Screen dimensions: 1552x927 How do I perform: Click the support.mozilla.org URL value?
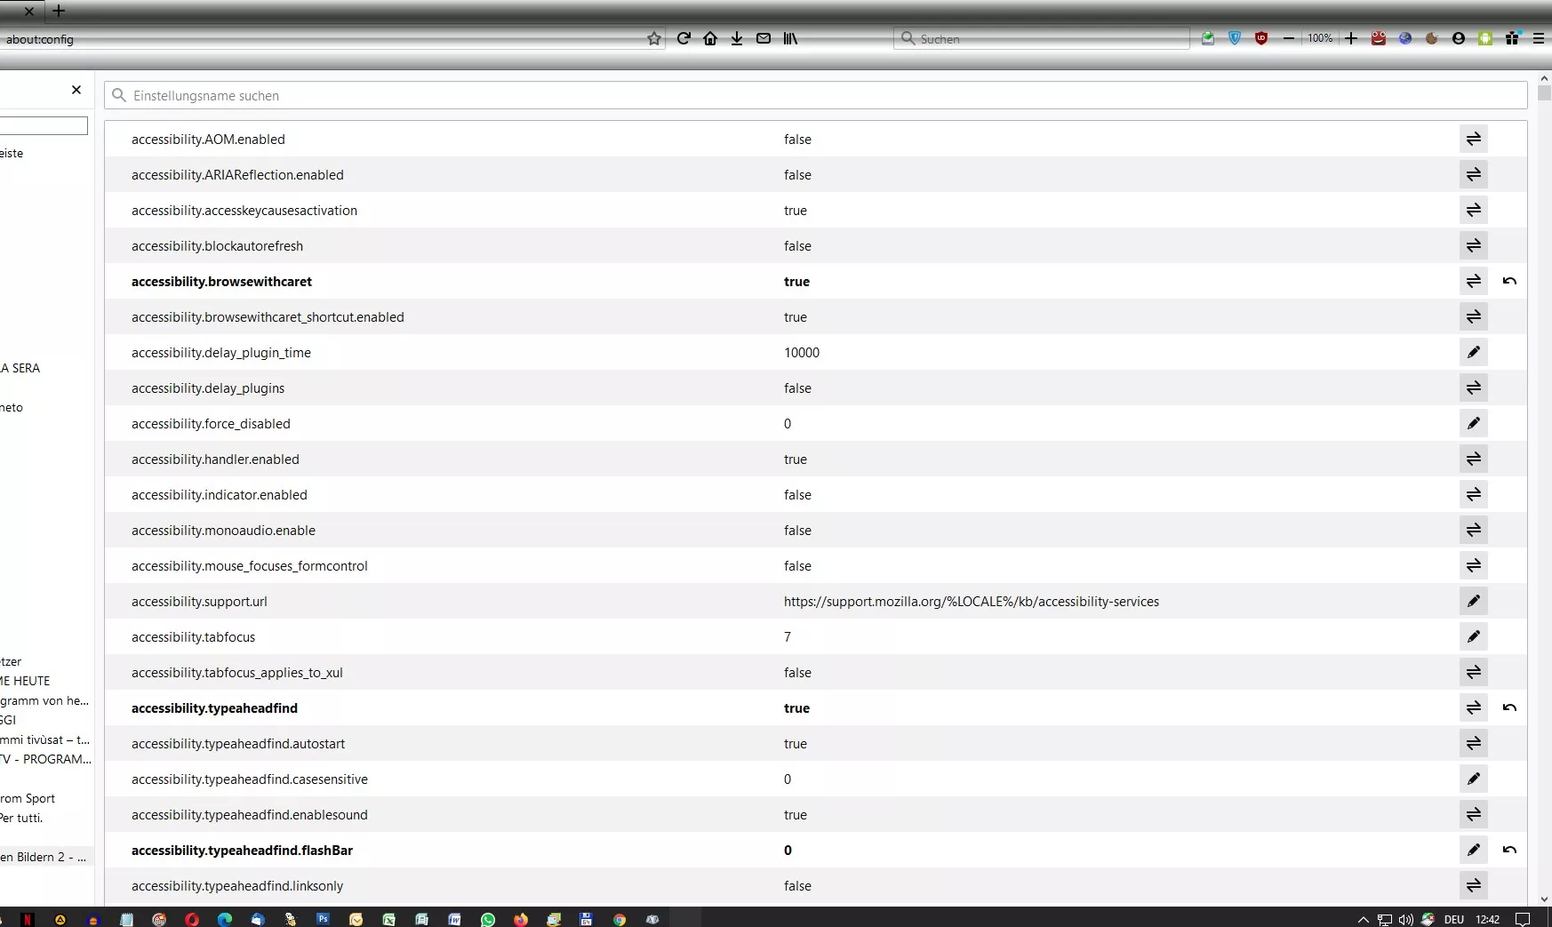click(x=972, y=602)
